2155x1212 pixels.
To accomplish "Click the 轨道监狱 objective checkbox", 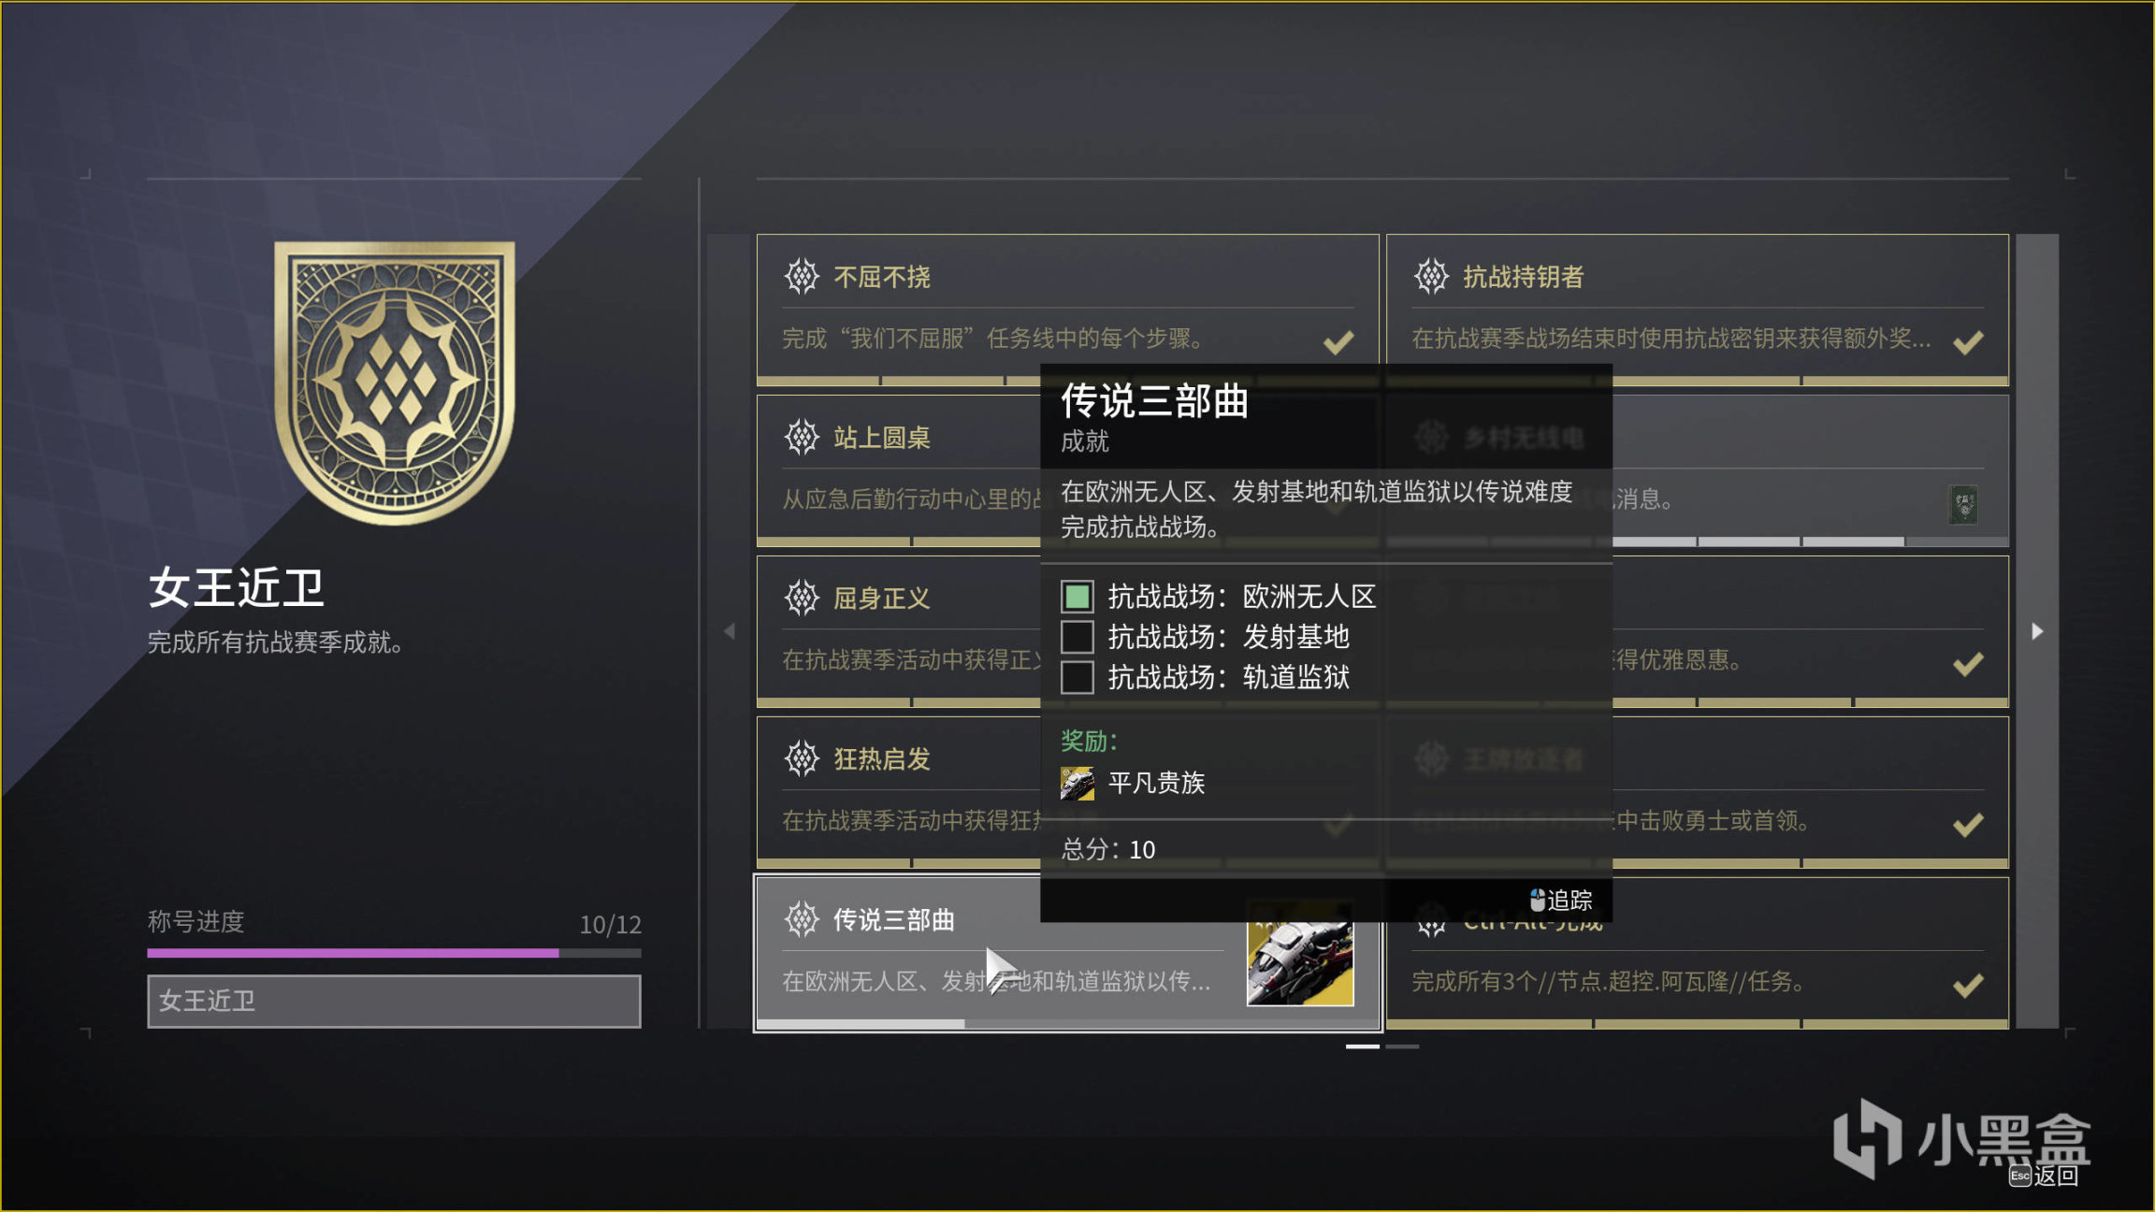I will [x=1077, y=676].
